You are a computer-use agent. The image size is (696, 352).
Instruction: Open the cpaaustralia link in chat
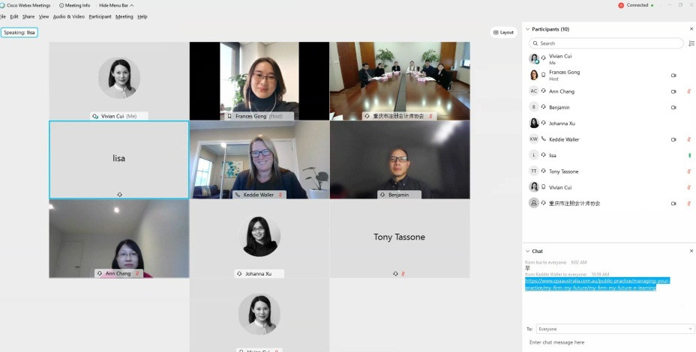pos(598,284)
